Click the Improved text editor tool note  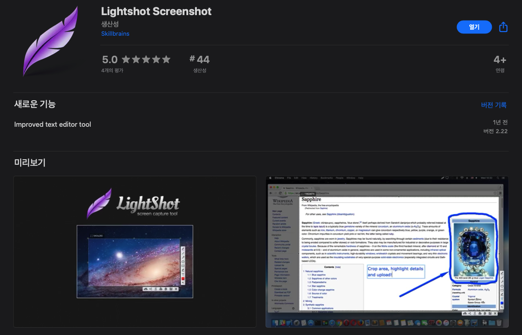pyautogui.click(x=53, y=124)
